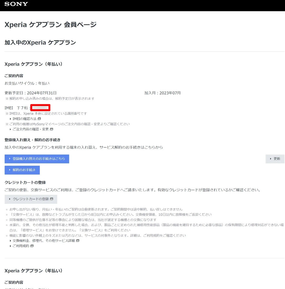Viewport: 285px width, 289px height.
Task: Click the bullet starting with 機能に影響のない外観上のキズ
Action: pyautogui.click(x=98, y=236)
